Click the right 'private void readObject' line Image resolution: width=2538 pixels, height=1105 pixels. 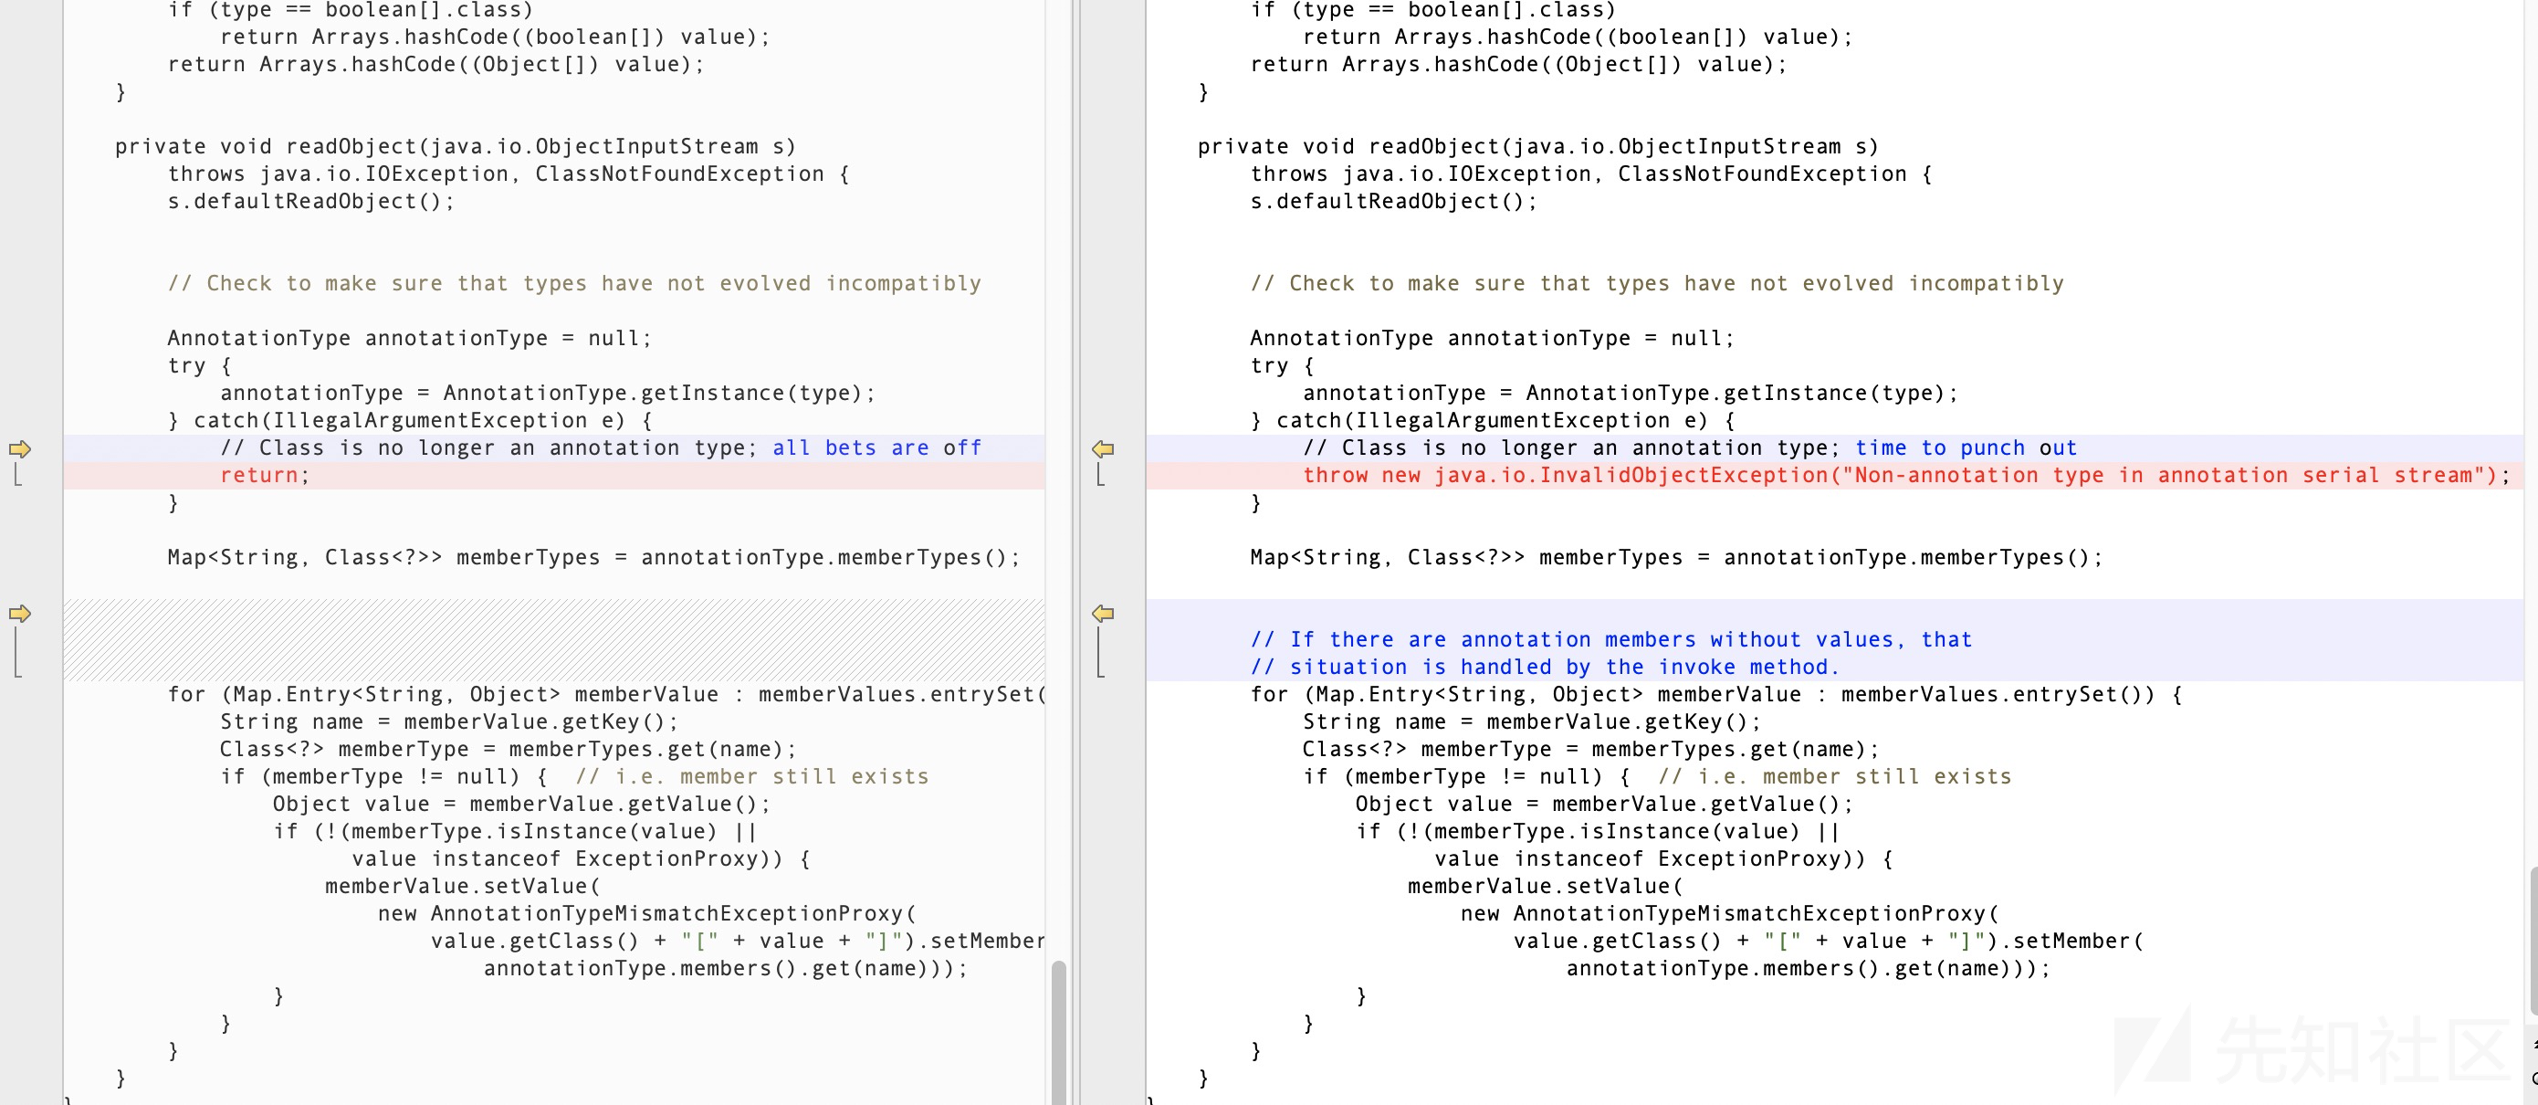click(1538, 147)
